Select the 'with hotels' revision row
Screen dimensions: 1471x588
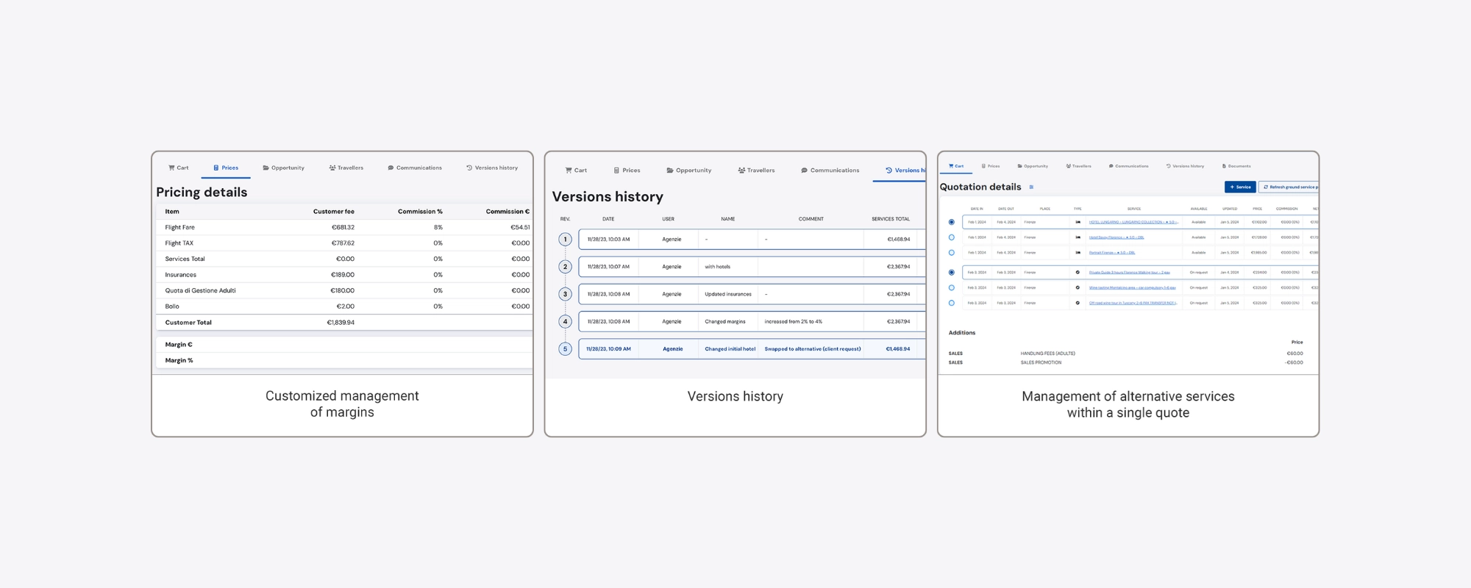tap(752, 267)
